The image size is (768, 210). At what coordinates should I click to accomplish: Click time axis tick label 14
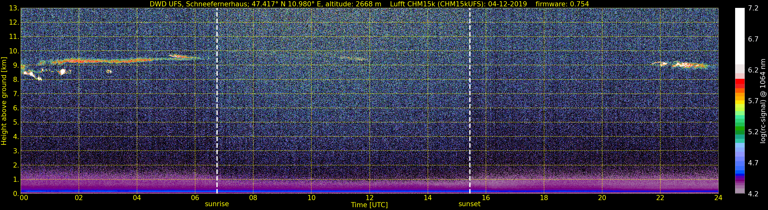point(427,198)
